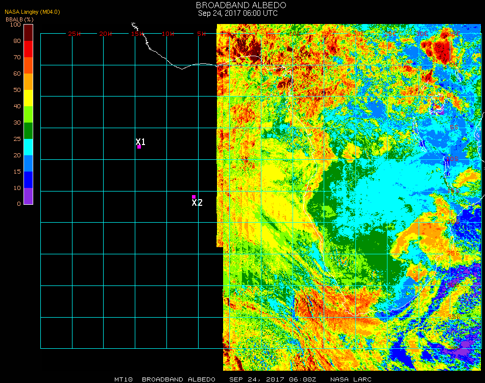Click the magenta marker at X1
Viewport: 485px width, 383px height.
pyautogui.click(x=139, y=147)
